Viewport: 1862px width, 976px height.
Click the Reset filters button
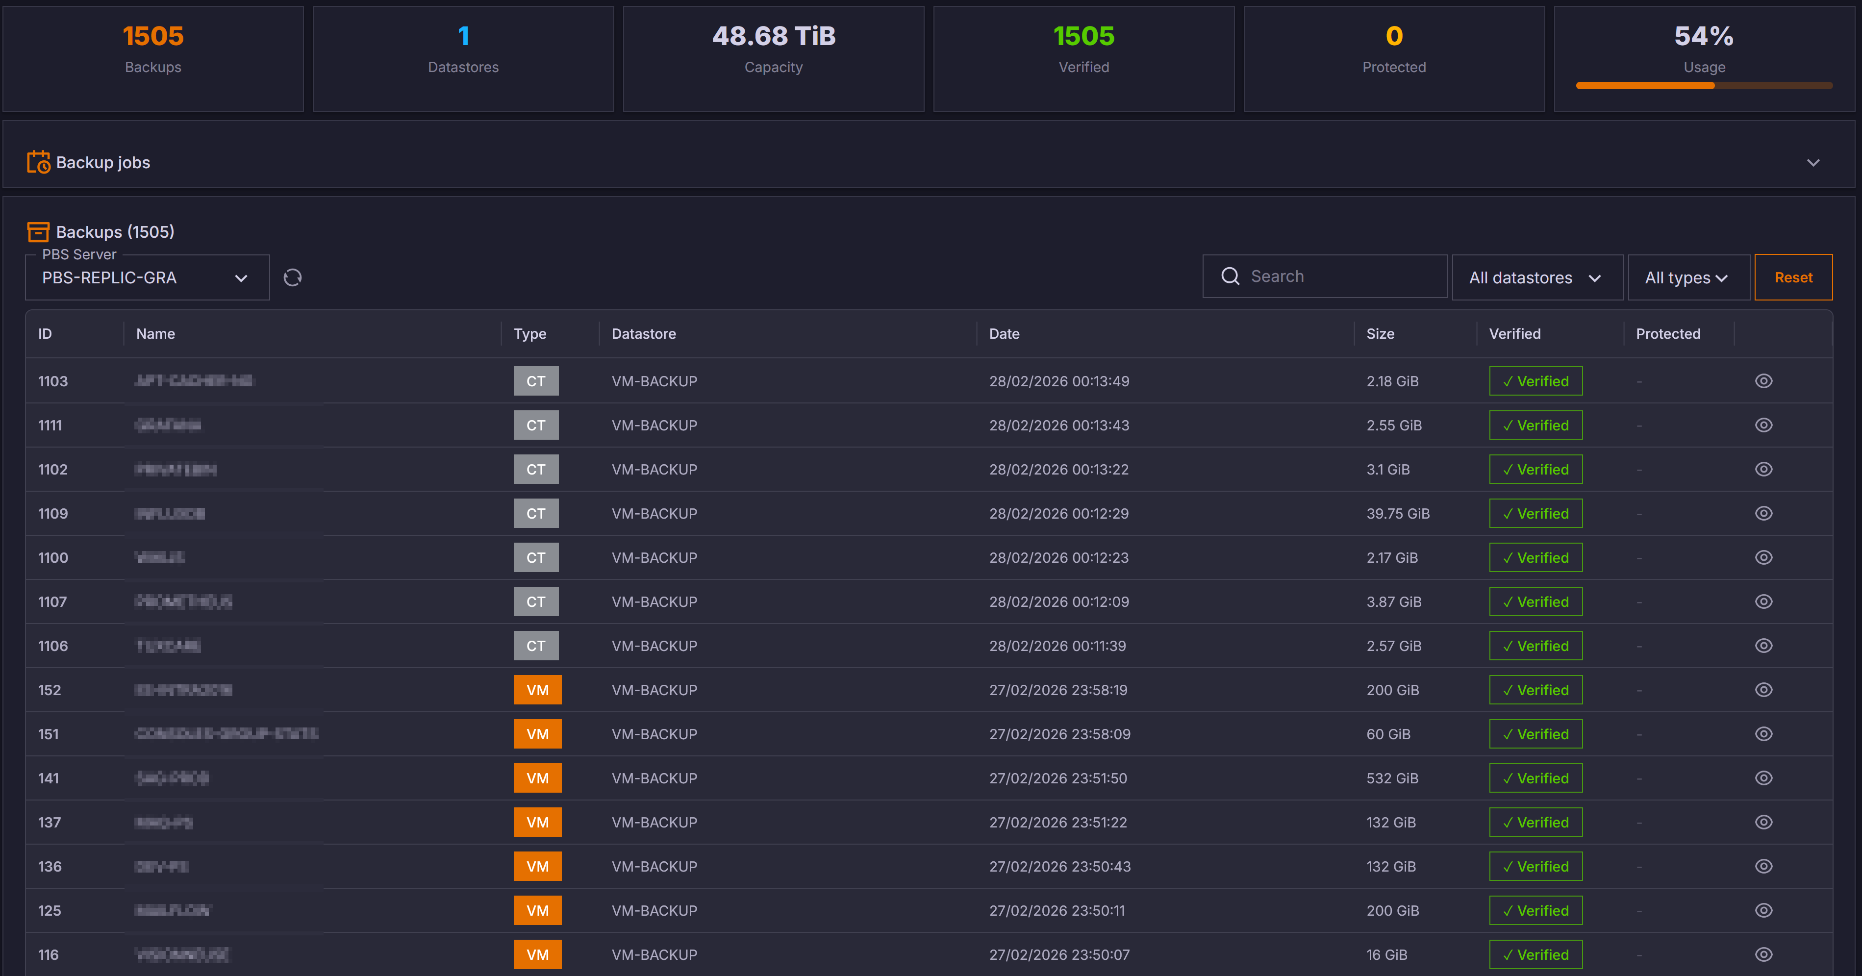[x=1793, y=277]
